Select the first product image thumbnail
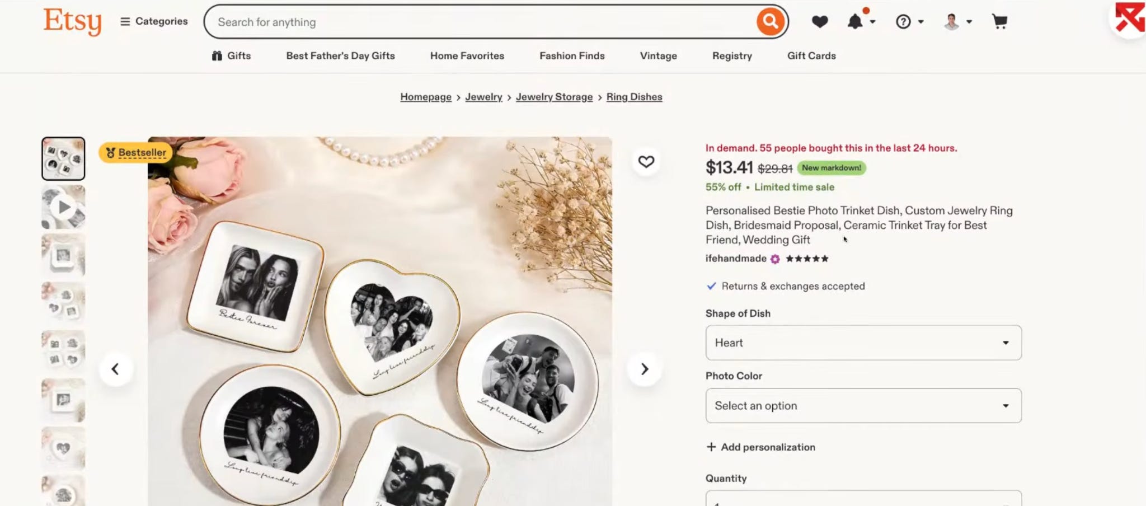Viewport: 1146px width, 506px height. point(63,158)
